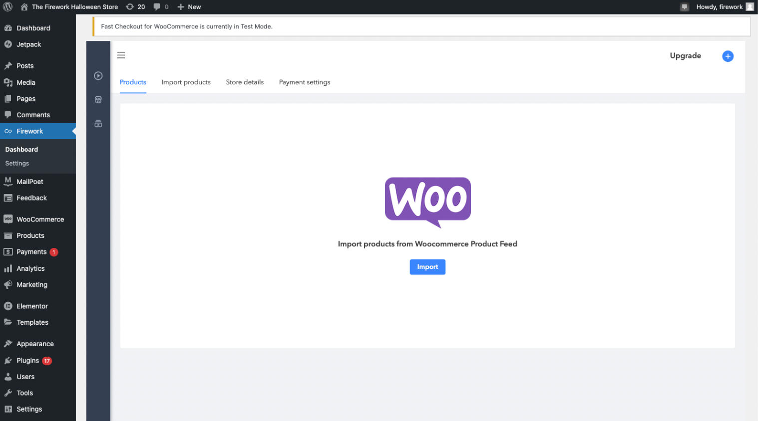Switch to the Store details tab
The image size is (758, 421).
[245, 82]
